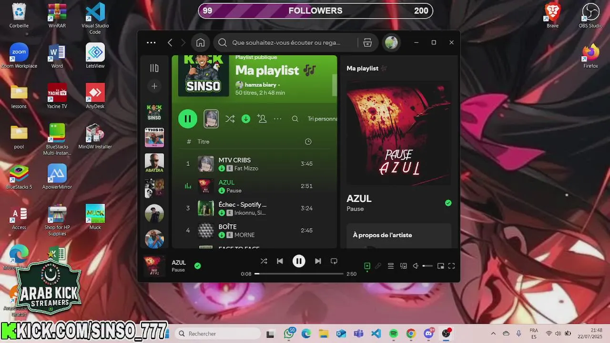Screen dimensions: 610x343
Task: Select the BOÎTE track
Action: point(254,231)
